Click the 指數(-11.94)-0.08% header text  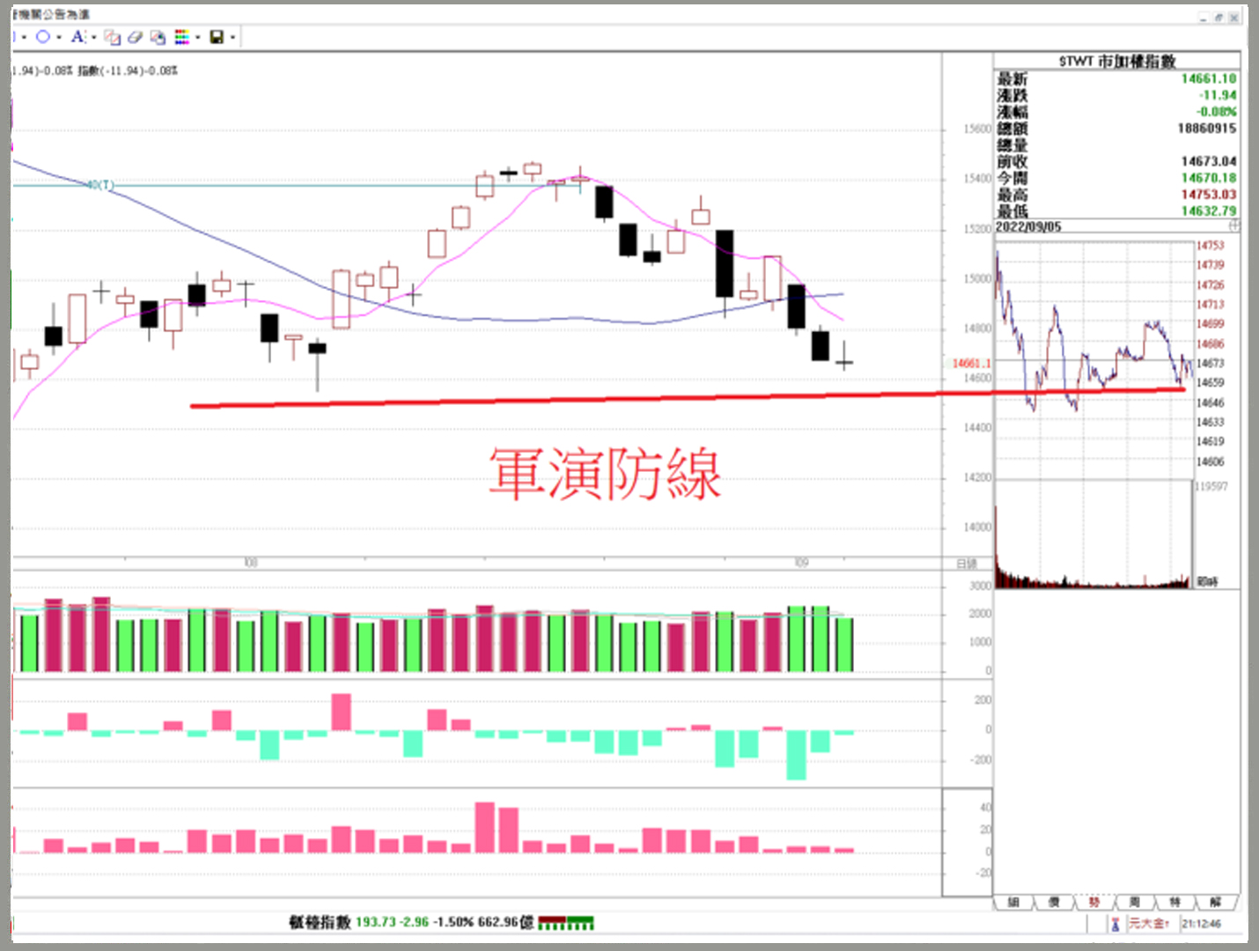[128, 70]
